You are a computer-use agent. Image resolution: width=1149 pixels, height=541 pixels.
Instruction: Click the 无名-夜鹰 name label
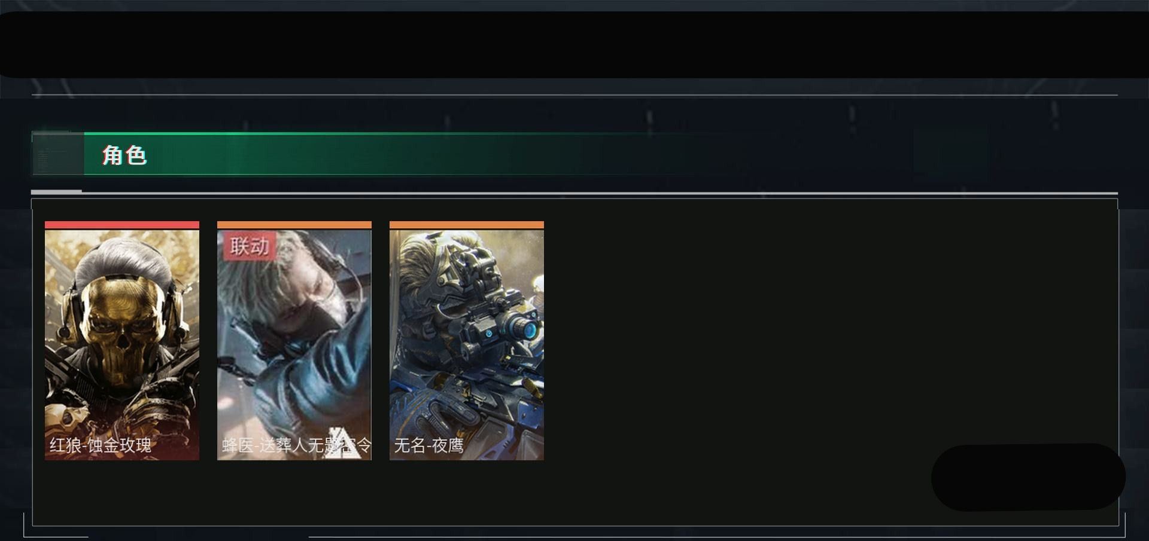[x=428, y=445]
